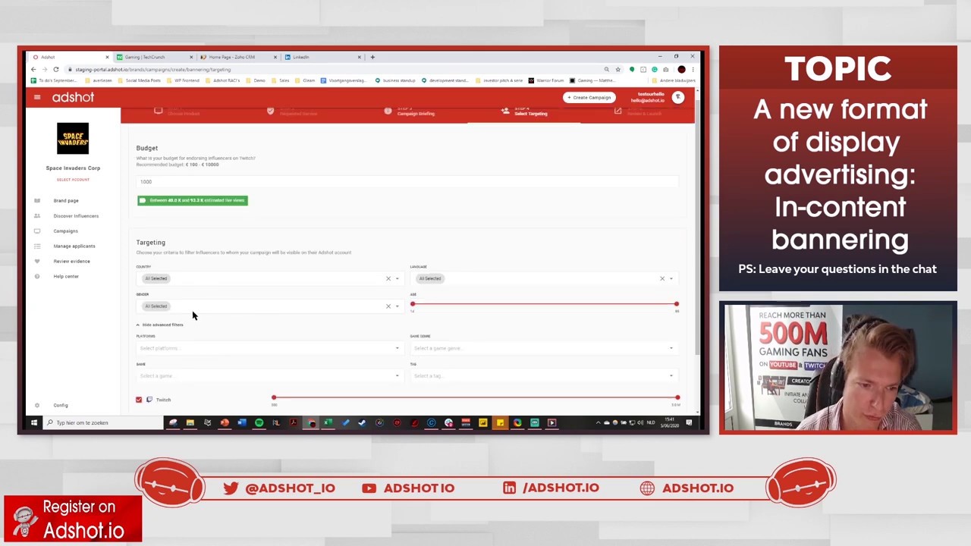Viewport: 971px width, 546px height.
Task: Expand the Gender dropdown
Action: click(397, 306)
